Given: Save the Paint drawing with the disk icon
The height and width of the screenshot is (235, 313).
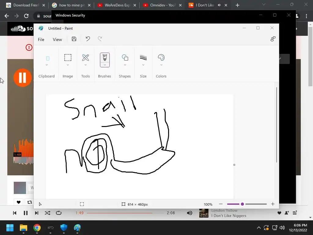Looking at the screenshot, I should pyautogui.click(x=74, y=39).
